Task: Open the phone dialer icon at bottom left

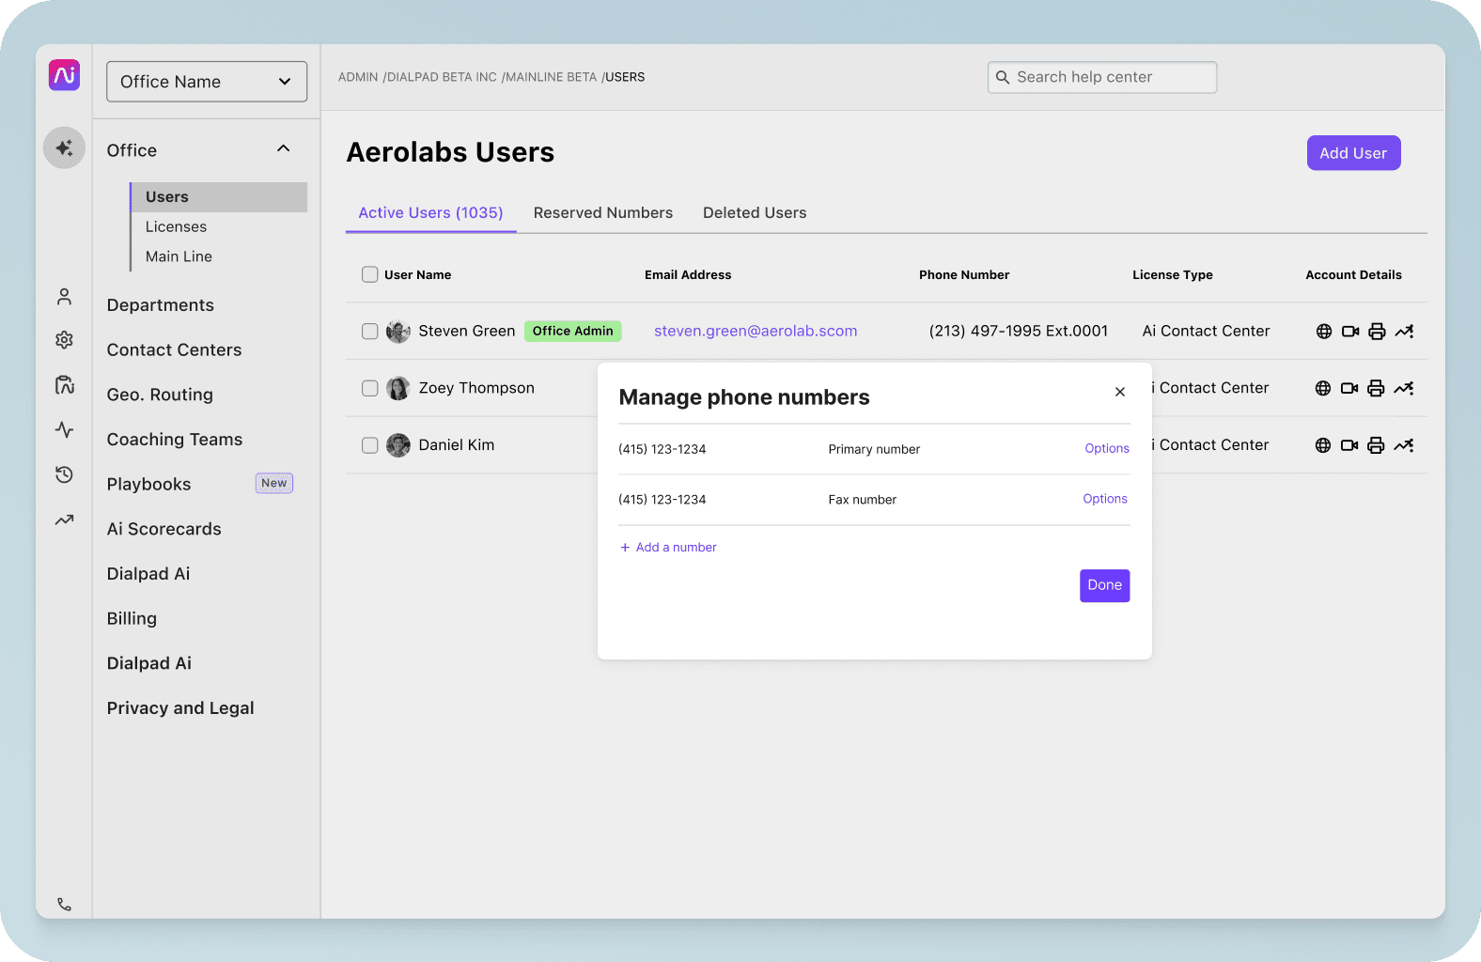Action: tap(64, 905)
